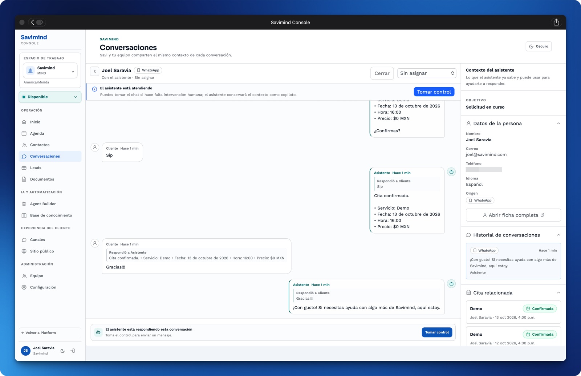The image size is (581, 376).
Task: Click the Sitio público globe icon
Action: coord(24,251)
